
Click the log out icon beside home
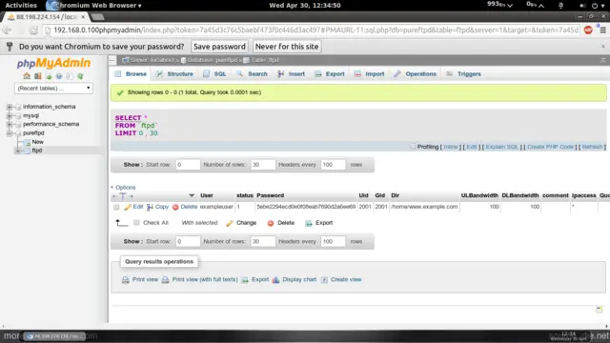point(38,76)
